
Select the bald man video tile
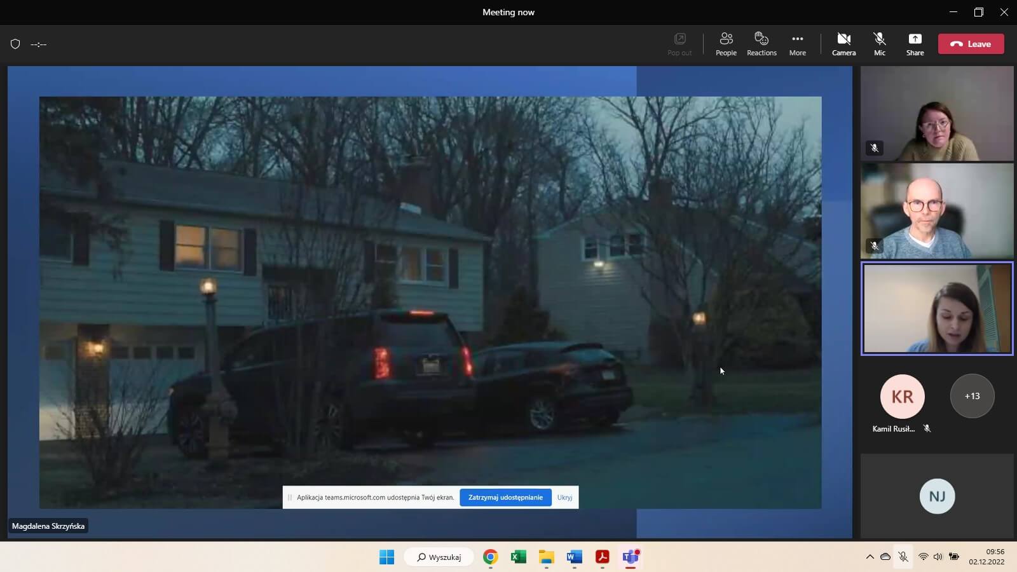[x=937, y=211]
